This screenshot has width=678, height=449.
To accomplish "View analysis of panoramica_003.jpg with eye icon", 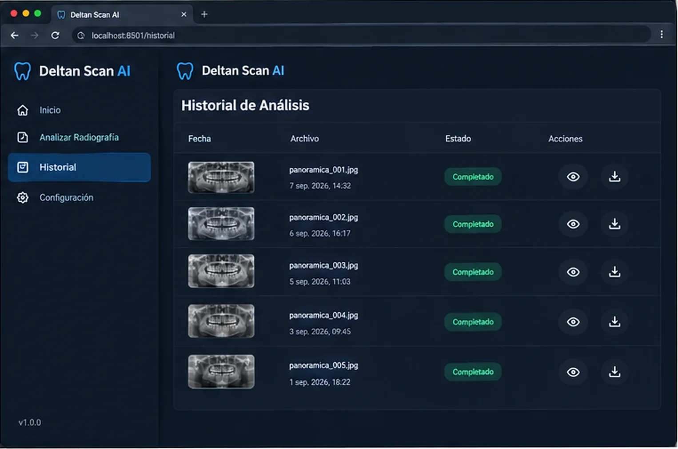I will [573, 272].
